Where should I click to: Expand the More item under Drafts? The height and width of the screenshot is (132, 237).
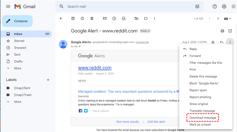(17, 68)
